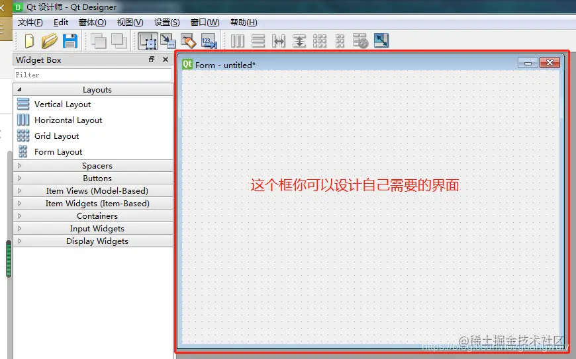Open the 窗口(W) menu
Viewport: 576px width, 359px height.
205,22
